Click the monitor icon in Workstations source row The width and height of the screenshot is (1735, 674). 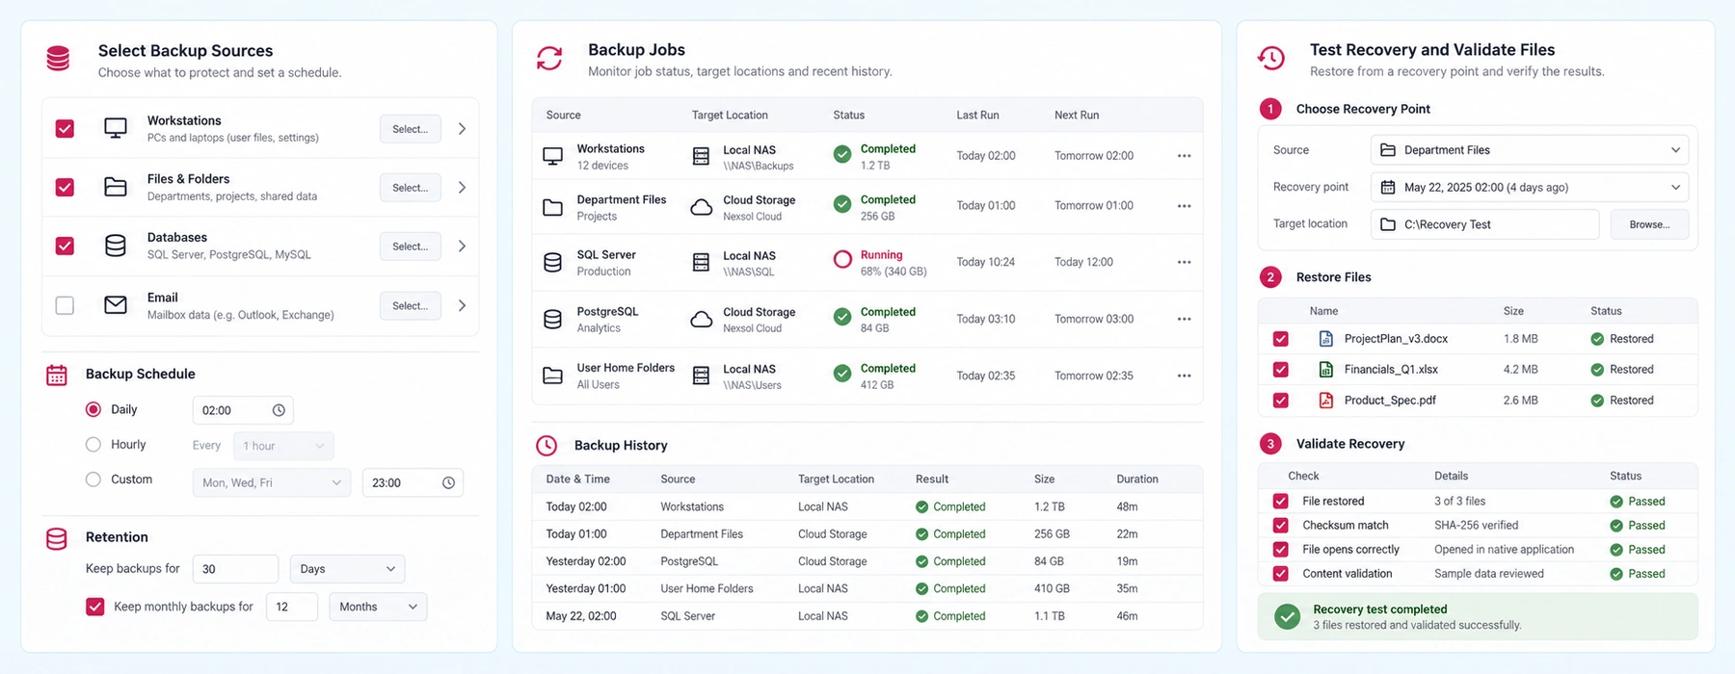click(116, 128)
